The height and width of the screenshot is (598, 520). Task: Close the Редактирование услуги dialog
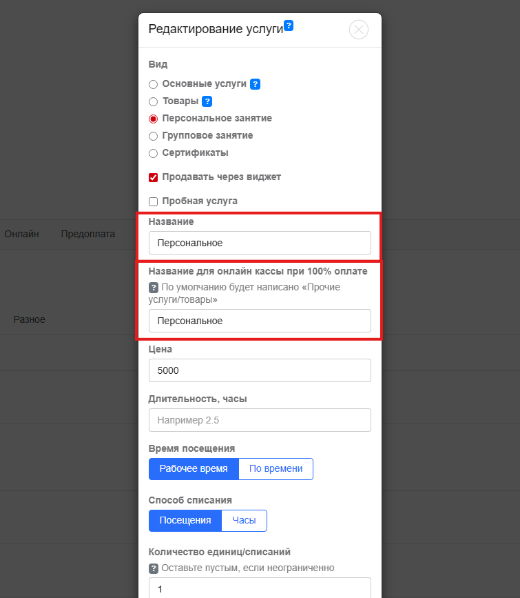[x=359, y=29]
